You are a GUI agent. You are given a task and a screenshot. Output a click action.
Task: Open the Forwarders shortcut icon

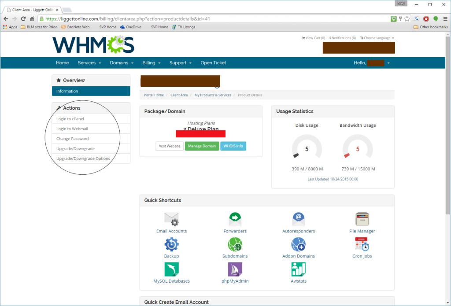[235, 219]
